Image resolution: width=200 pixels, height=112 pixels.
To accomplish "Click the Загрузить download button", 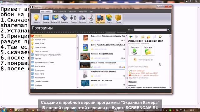I will click(x=135, y=51).
